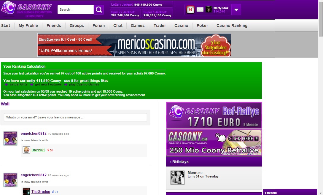Open the Poker page
Image resolution: width=323 pixels, height=195 pixels.
coord(202,26)
